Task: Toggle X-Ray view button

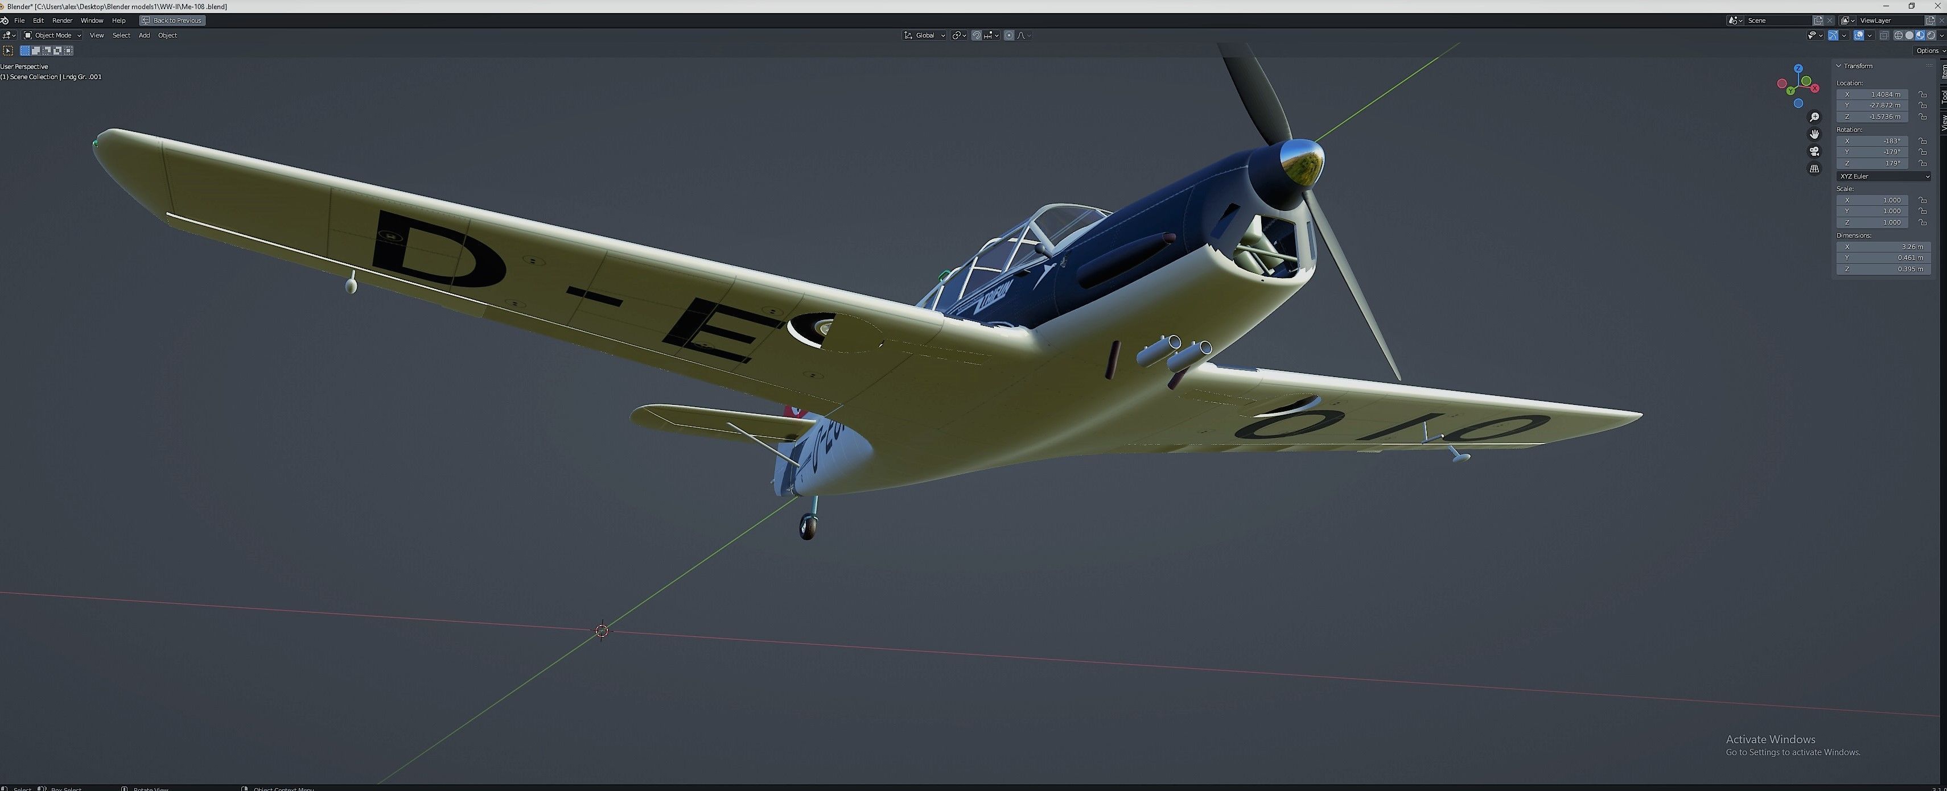Action: tap(1884, 35)
